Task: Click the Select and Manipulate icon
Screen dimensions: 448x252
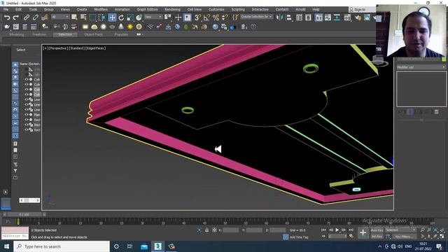Action: point(178,17)
